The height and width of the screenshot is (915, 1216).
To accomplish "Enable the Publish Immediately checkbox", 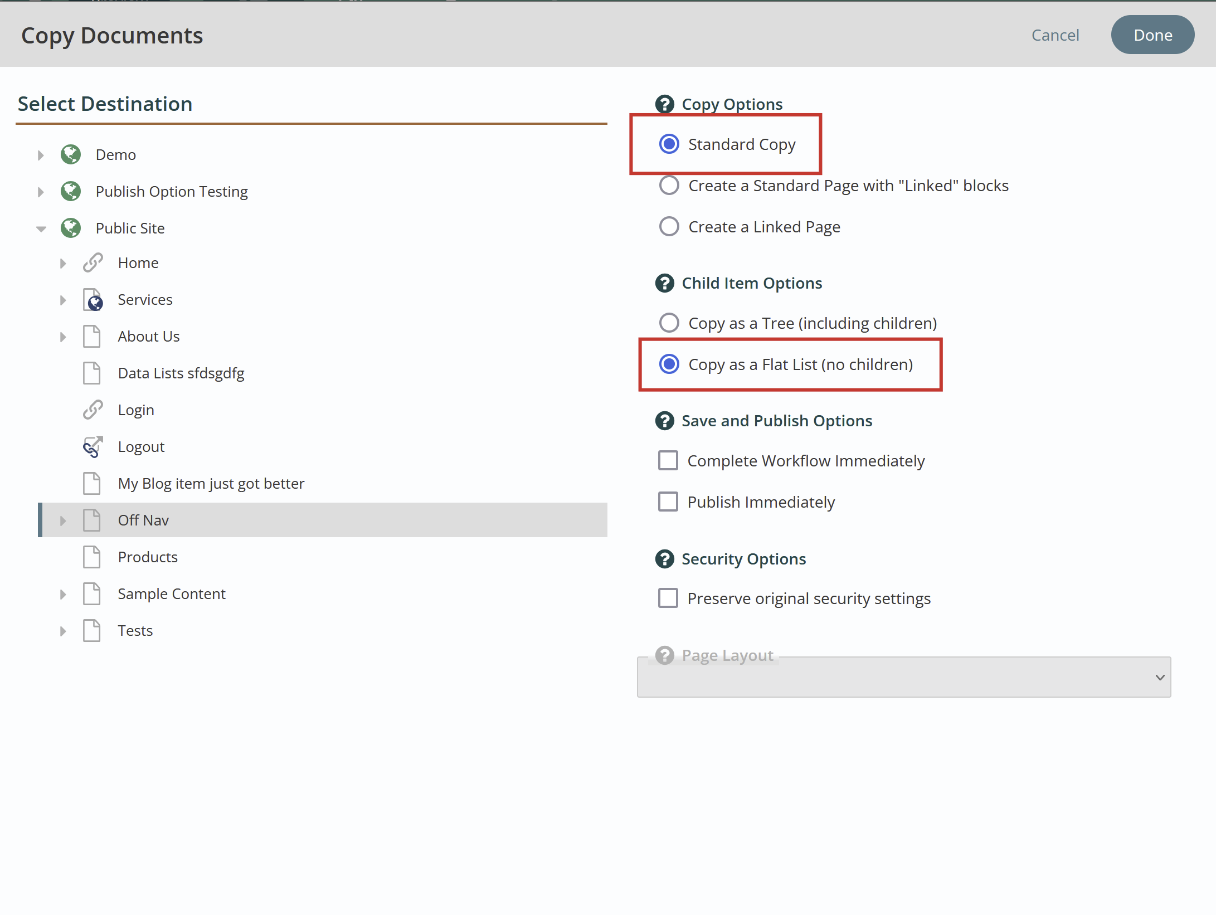I will click(668, 502).
